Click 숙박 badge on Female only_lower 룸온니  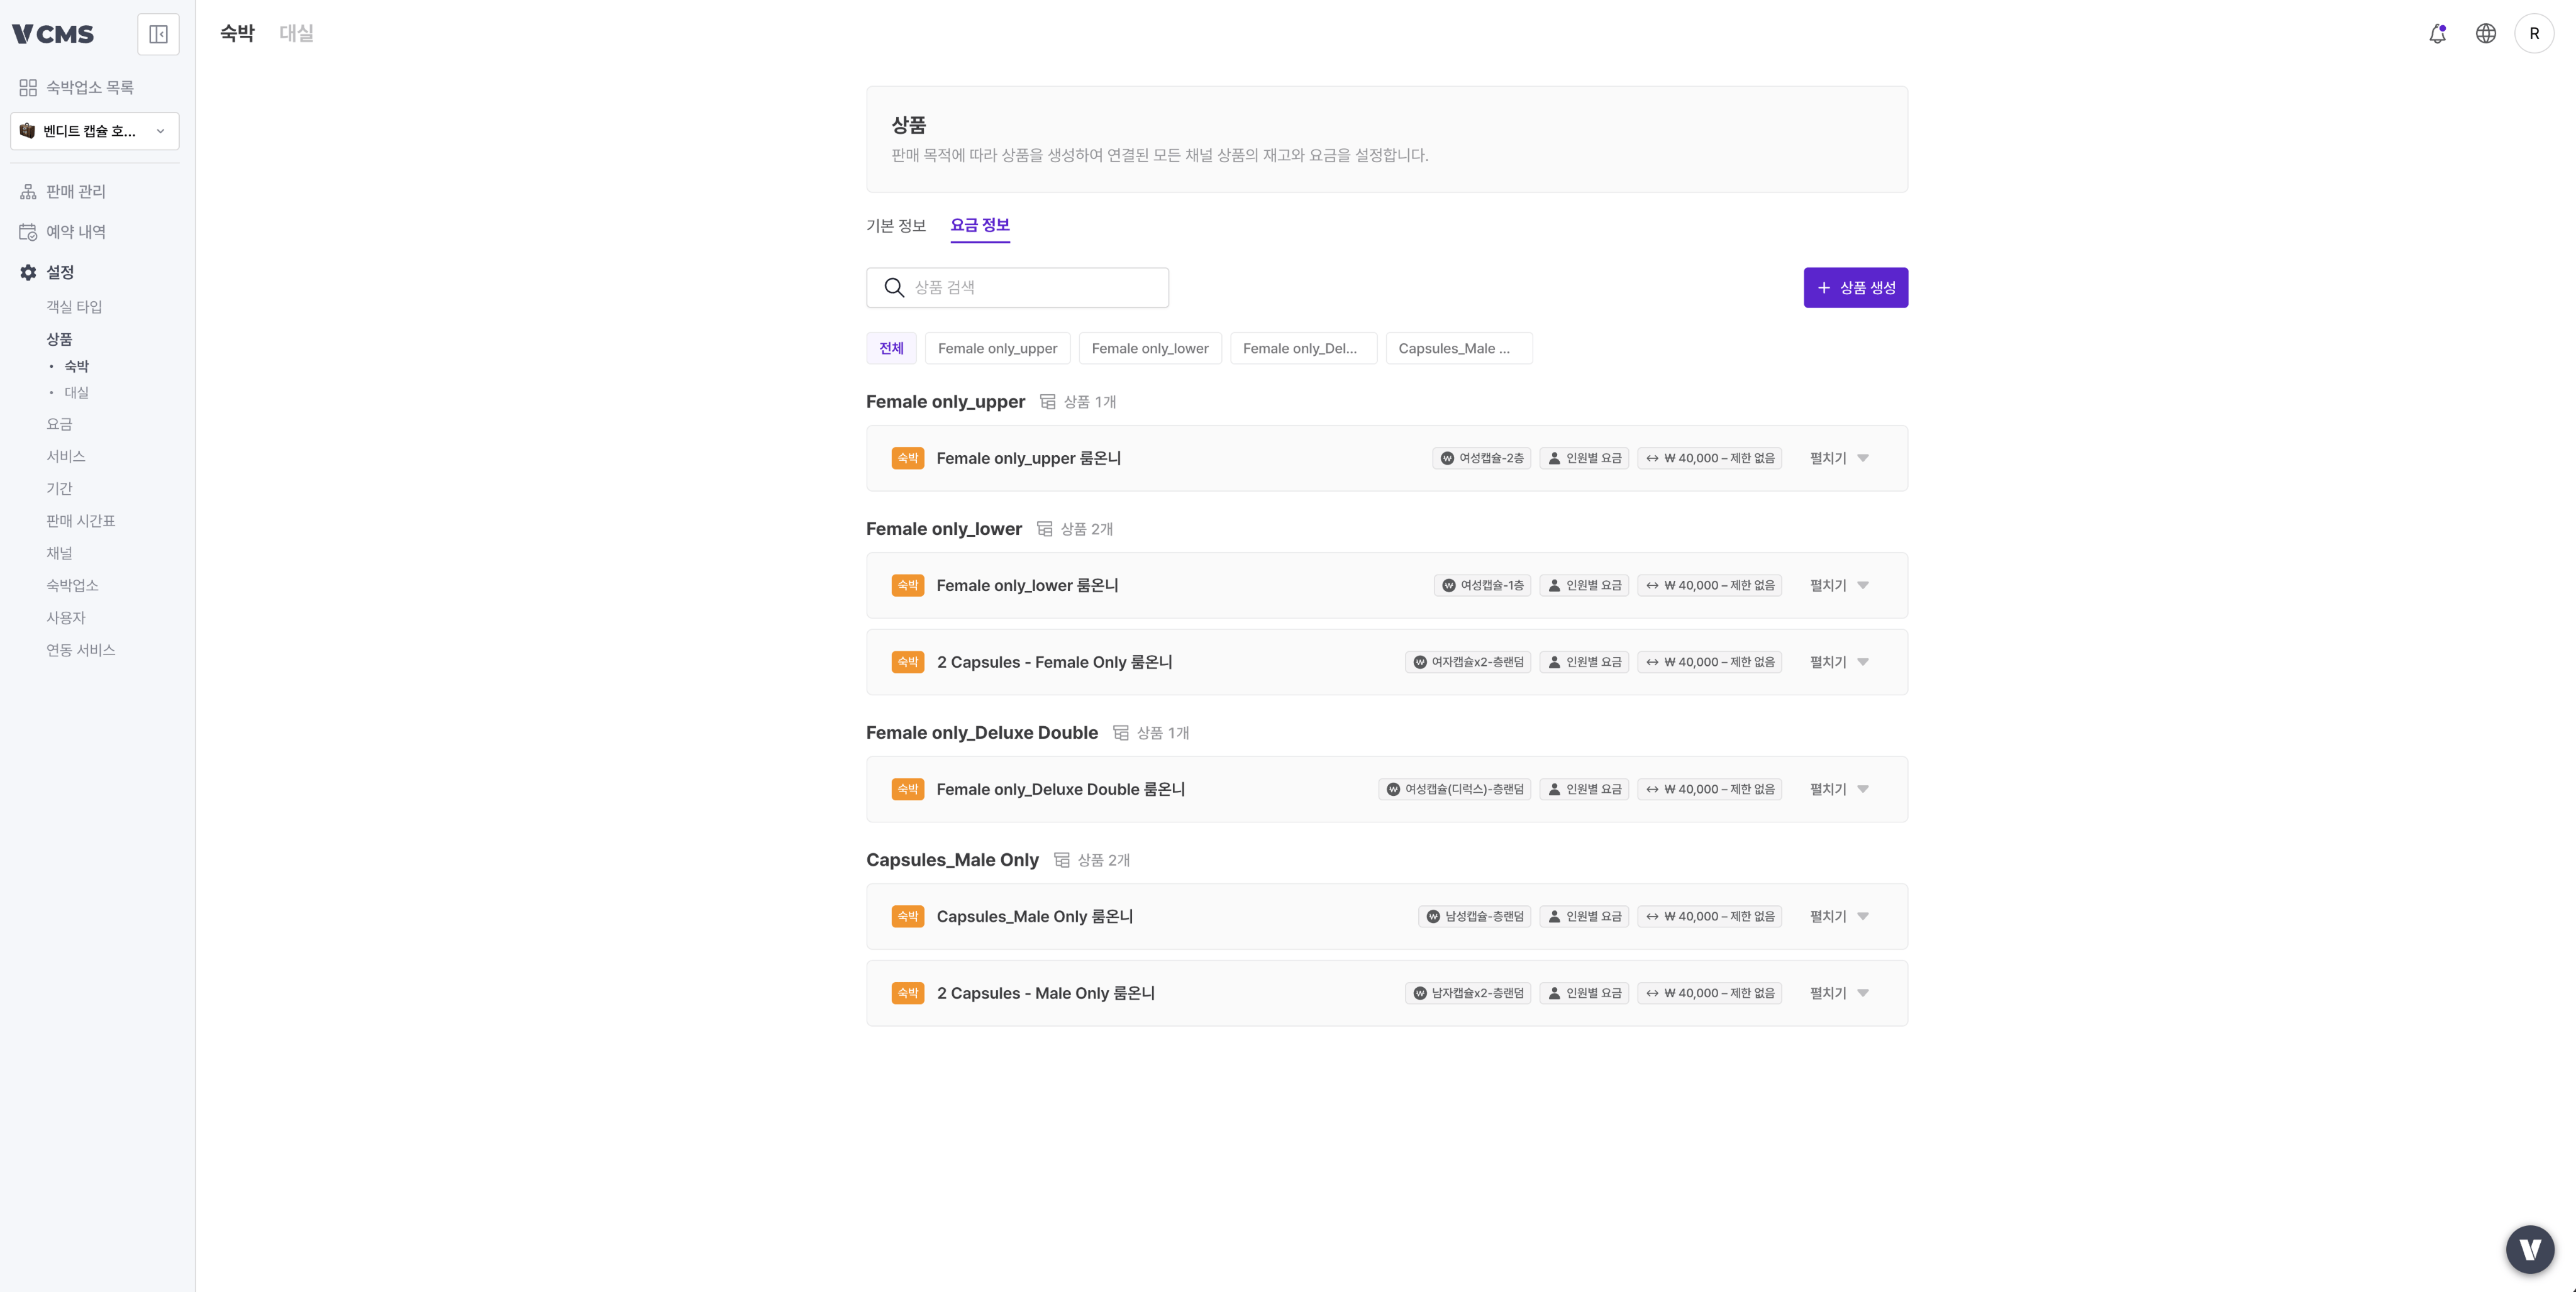coord(907,585)
